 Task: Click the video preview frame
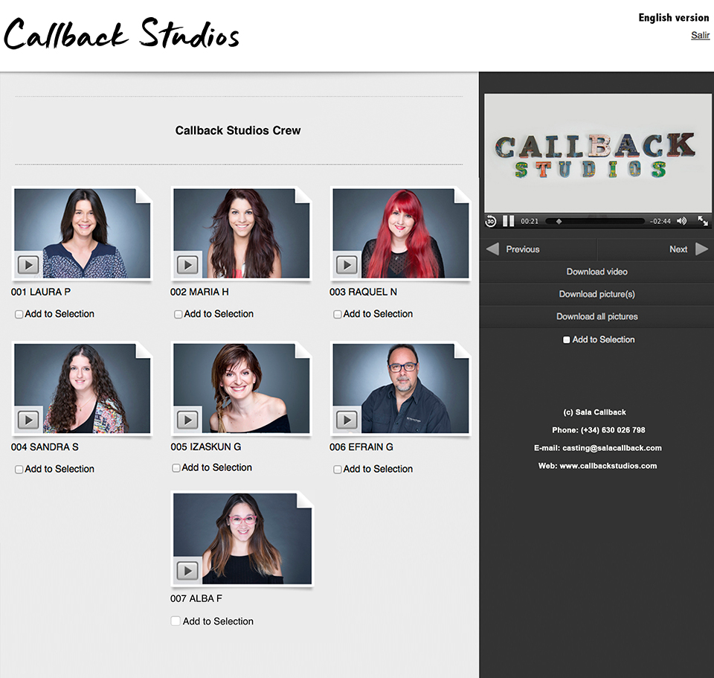pos(598,153)
